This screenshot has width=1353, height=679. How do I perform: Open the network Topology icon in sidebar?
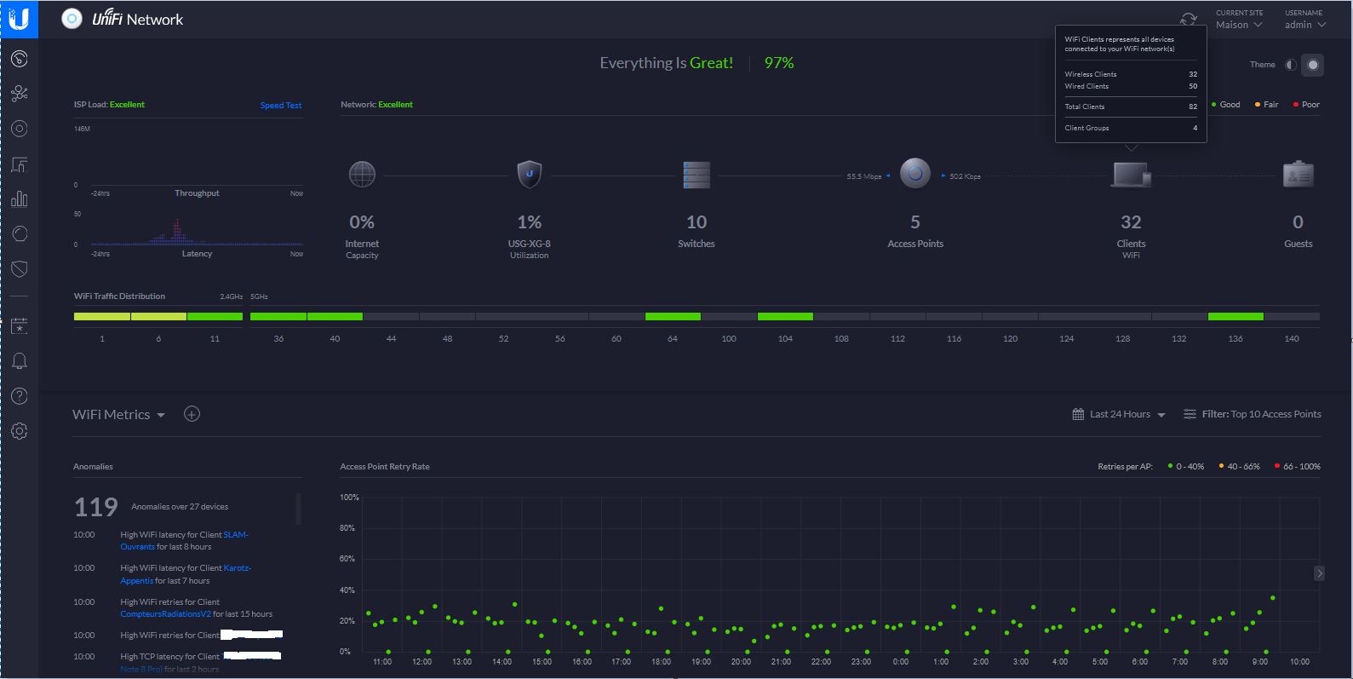tap(19, 94)
